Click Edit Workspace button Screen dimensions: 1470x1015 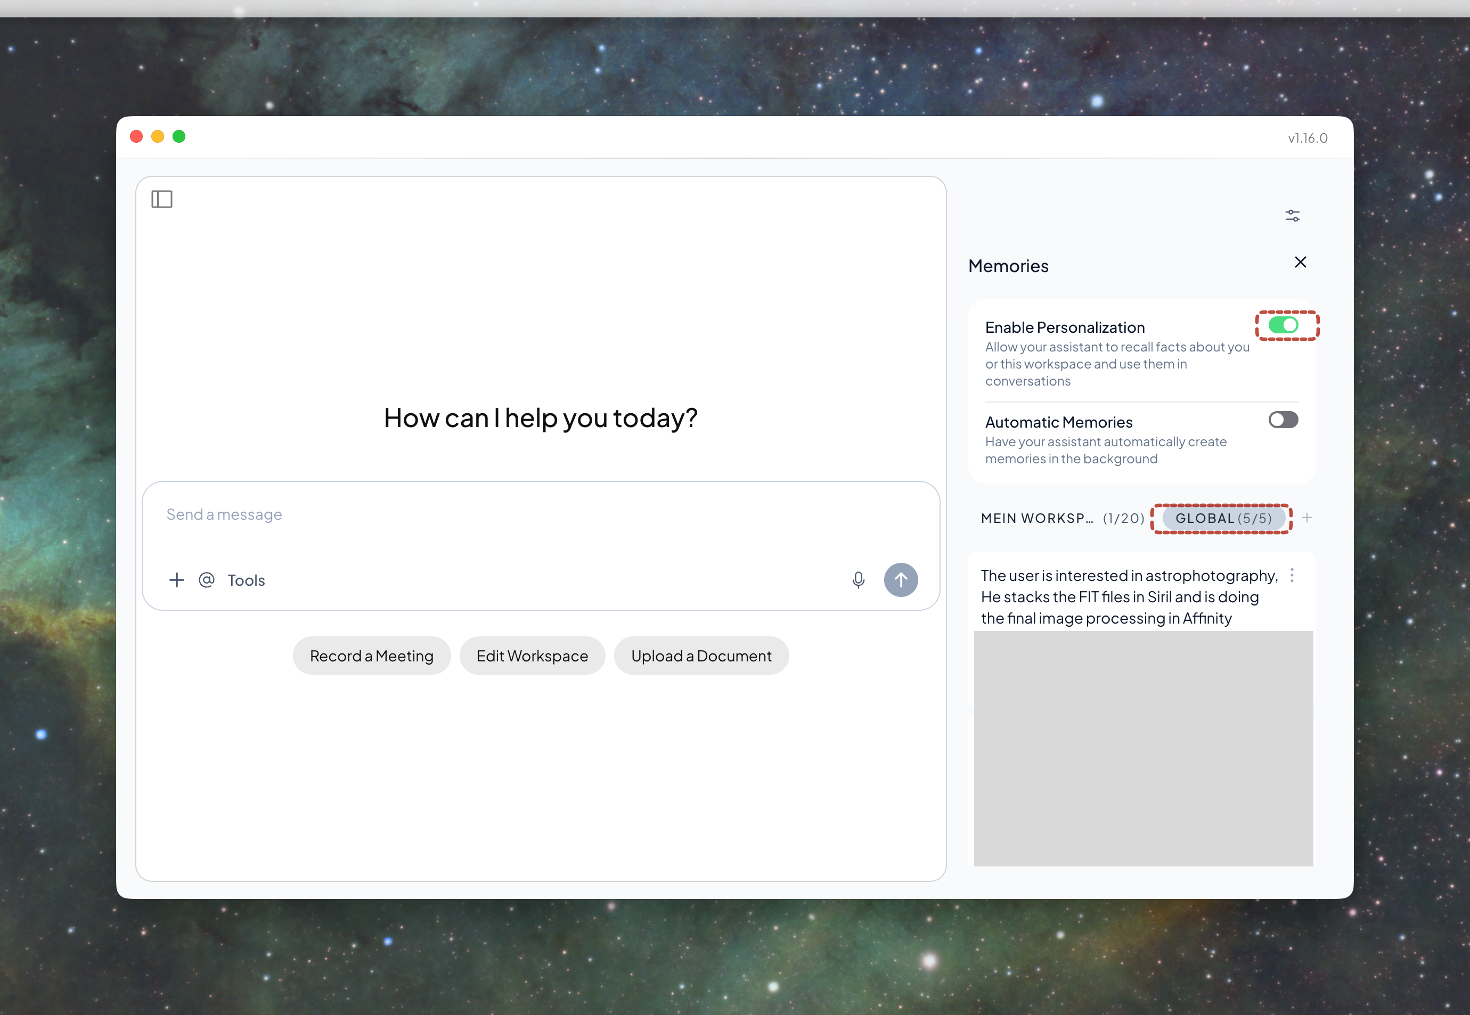point(532,656)
